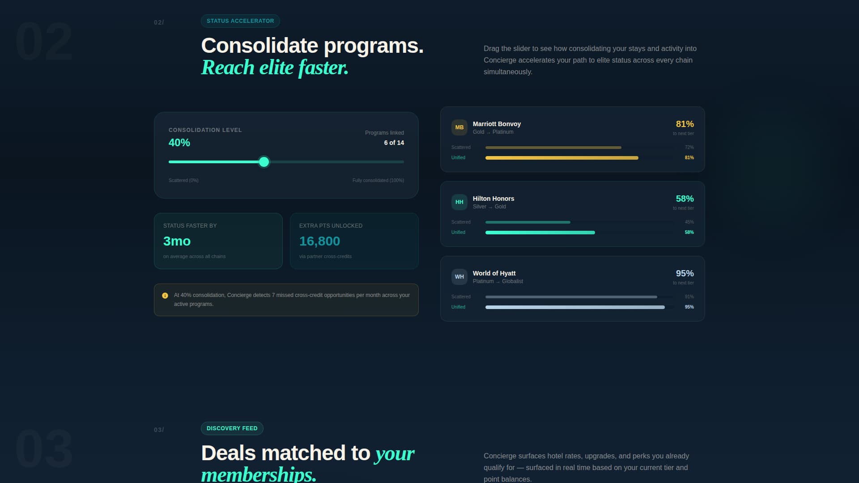Click the STATUS FASTER BY 3mo stat card
859x483 pixels.
[x=218, y=241]
